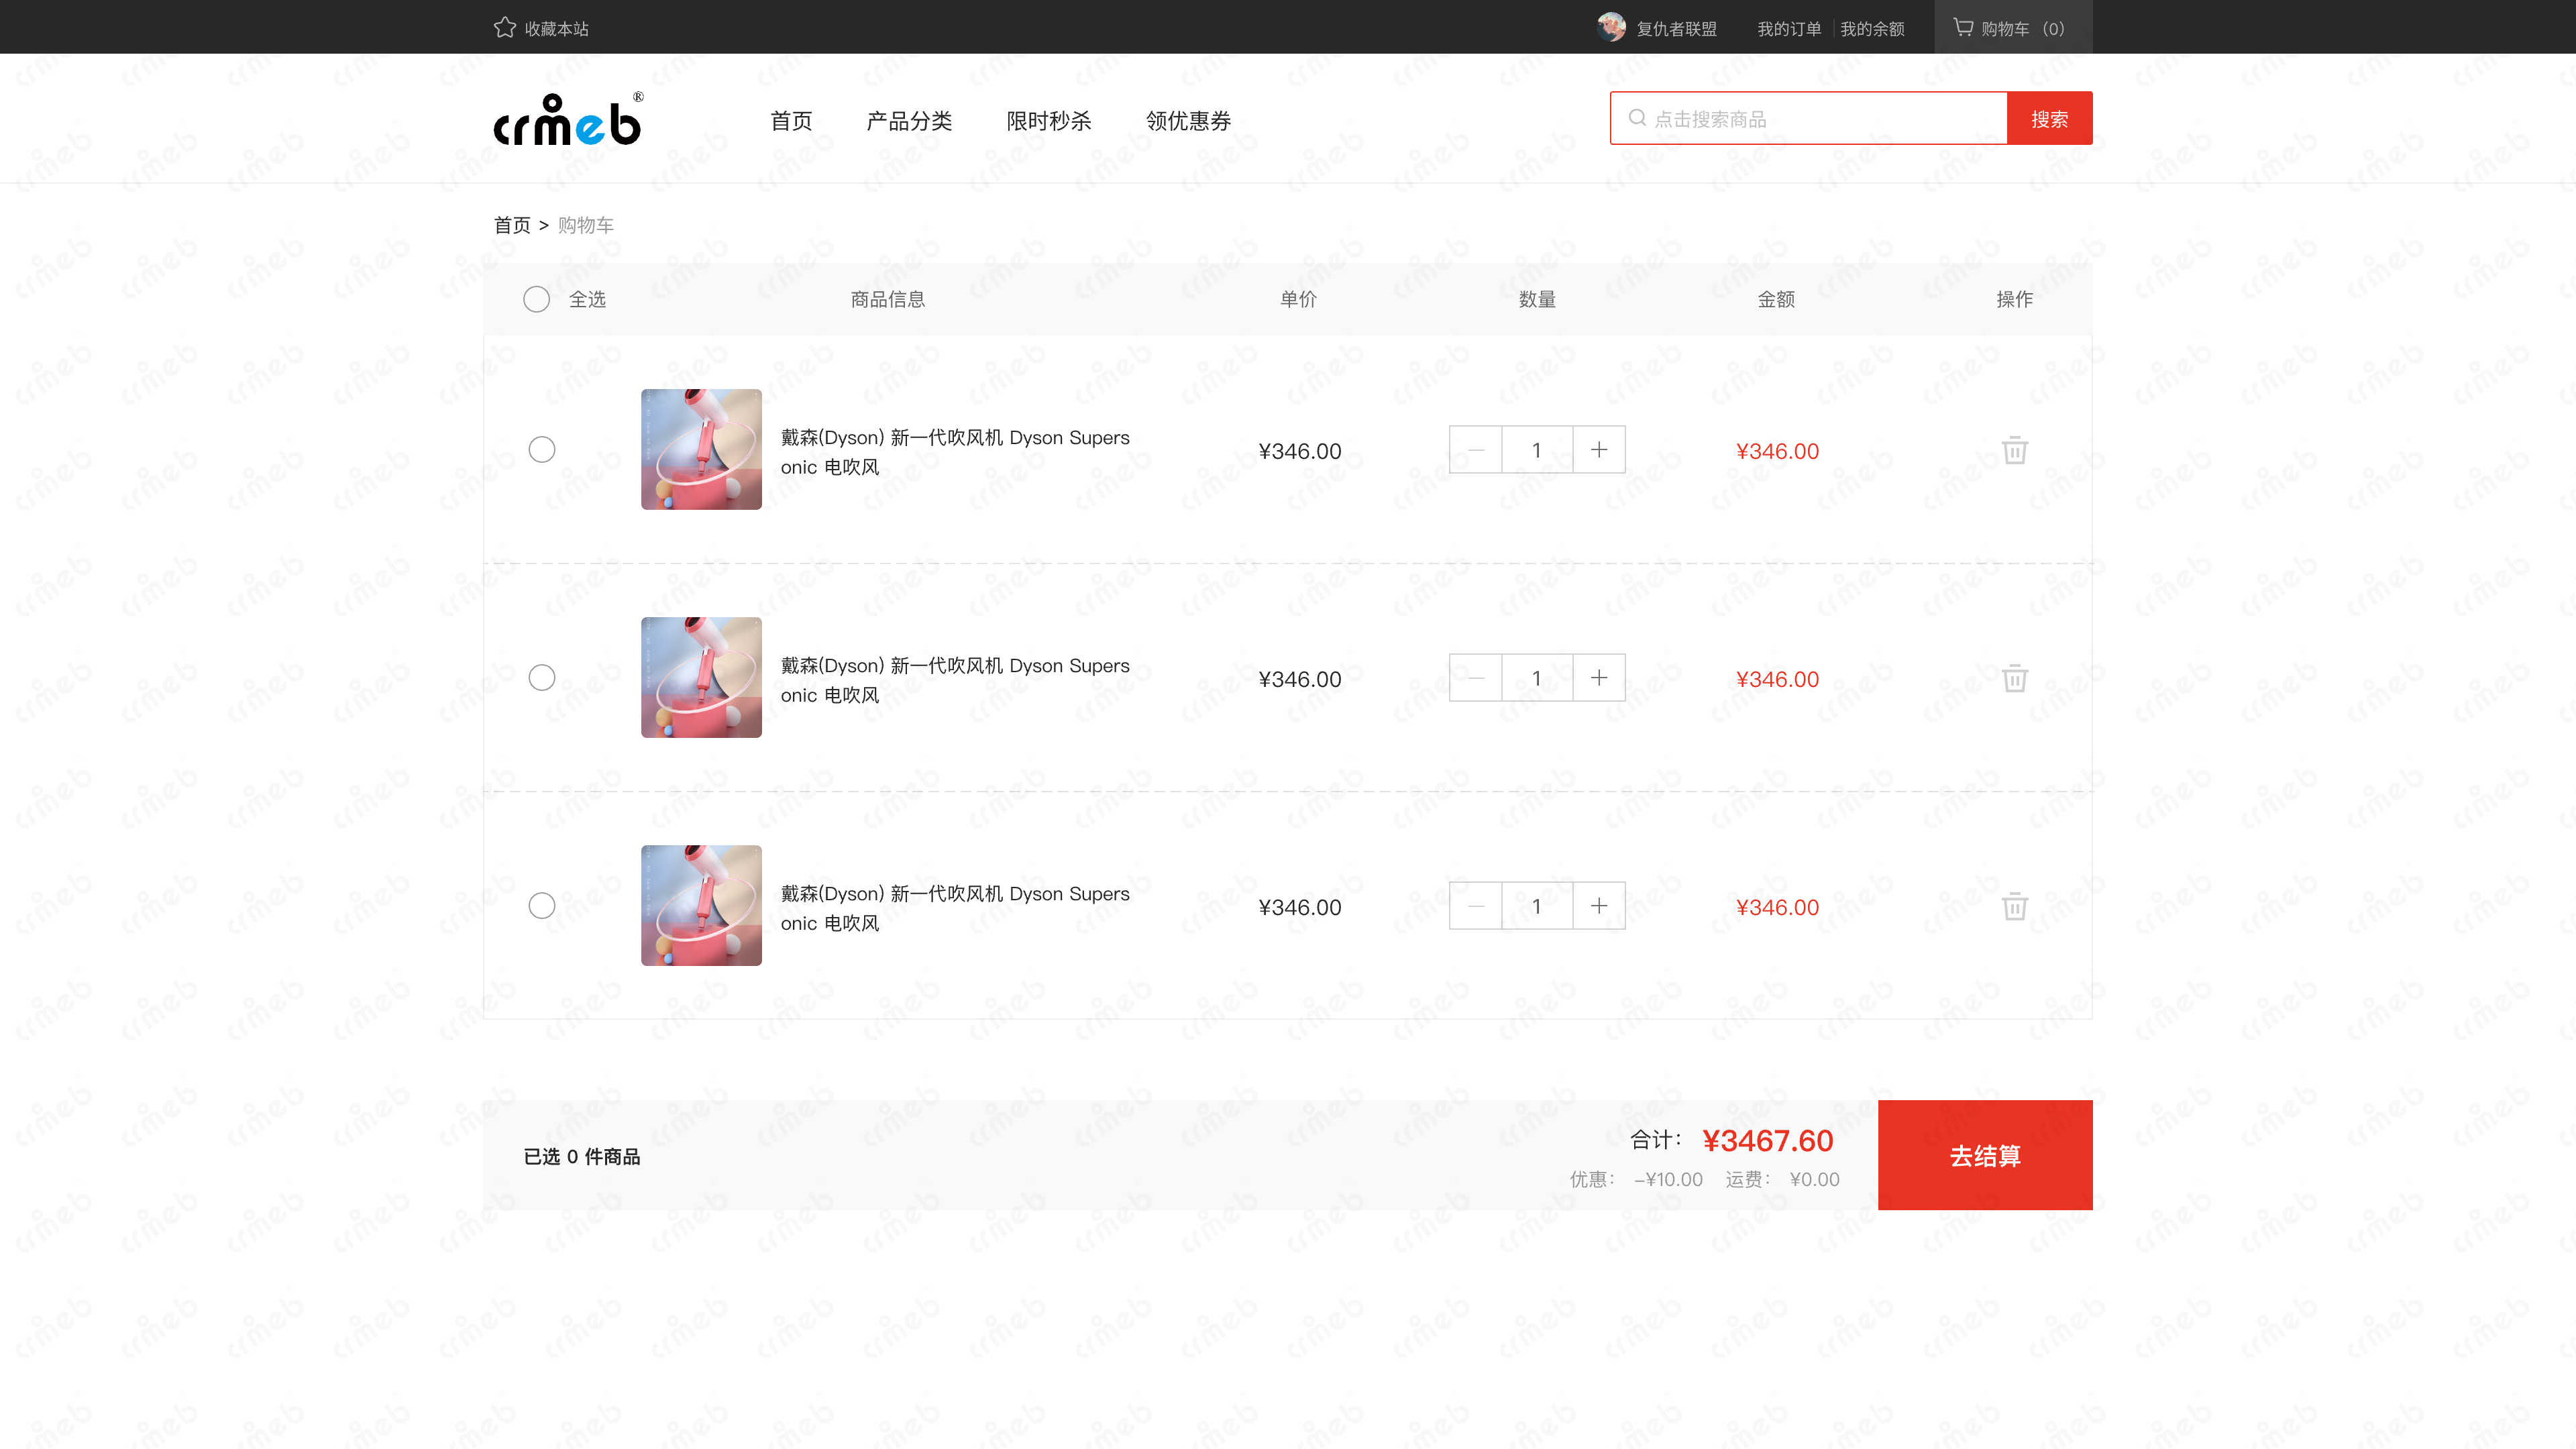2576x1449 pixels.
Task: Select the third Dyson product row
Action: click(542, 906)
